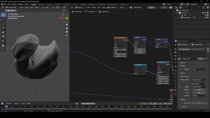This screenshot has height=118, width=210.
Task: Open the Tool properties tab icon
Action: click(x=176, y=45)
